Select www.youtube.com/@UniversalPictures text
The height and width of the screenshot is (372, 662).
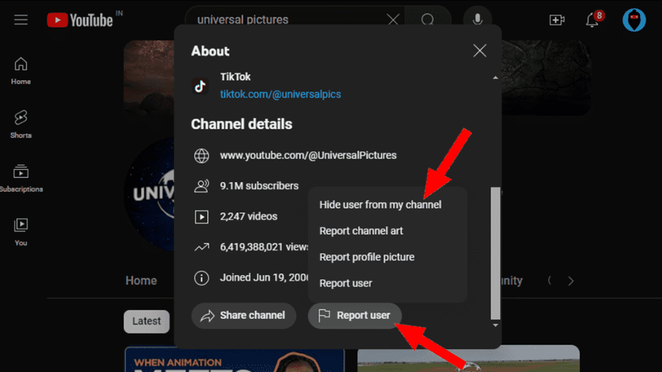click(x=308, y=156)
